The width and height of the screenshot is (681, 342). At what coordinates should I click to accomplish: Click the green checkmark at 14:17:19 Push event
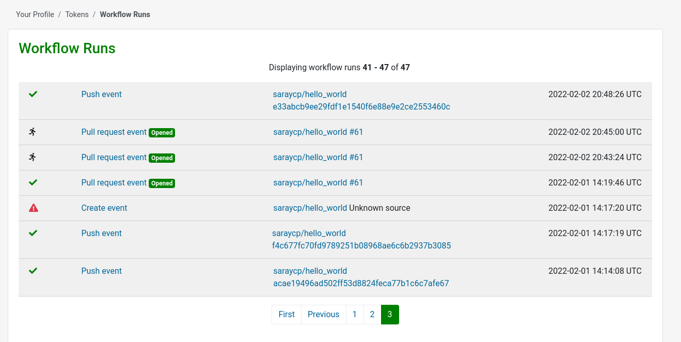tap(33, 233)
